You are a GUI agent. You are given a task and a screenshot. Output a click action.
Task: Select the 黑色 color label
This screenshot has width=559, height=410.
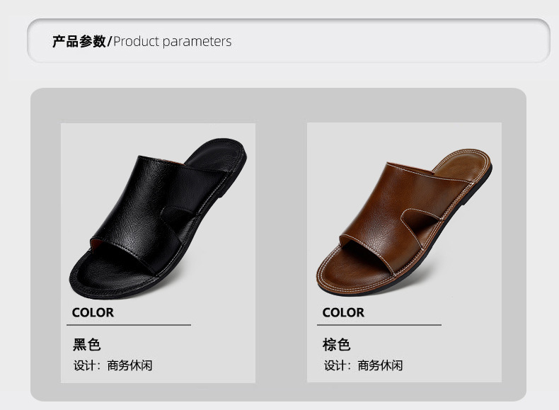pos(86,345)
